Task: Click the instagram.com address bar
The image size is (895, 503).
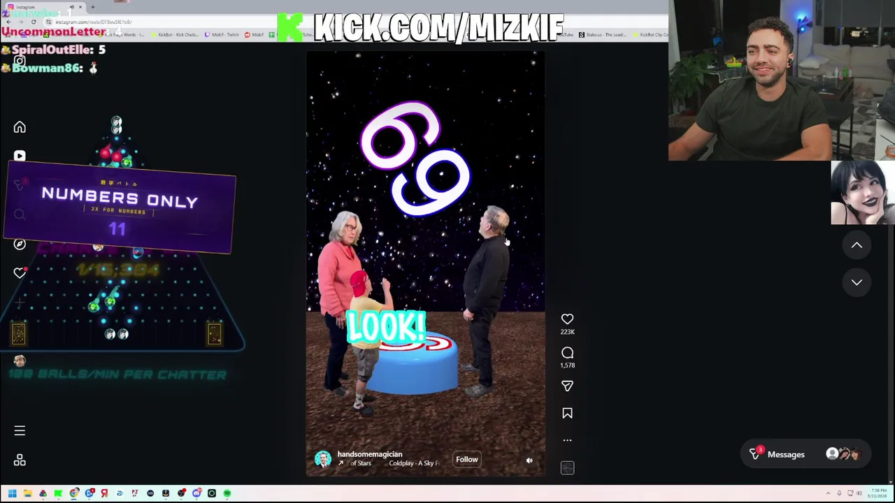Action: coord(94,22)
